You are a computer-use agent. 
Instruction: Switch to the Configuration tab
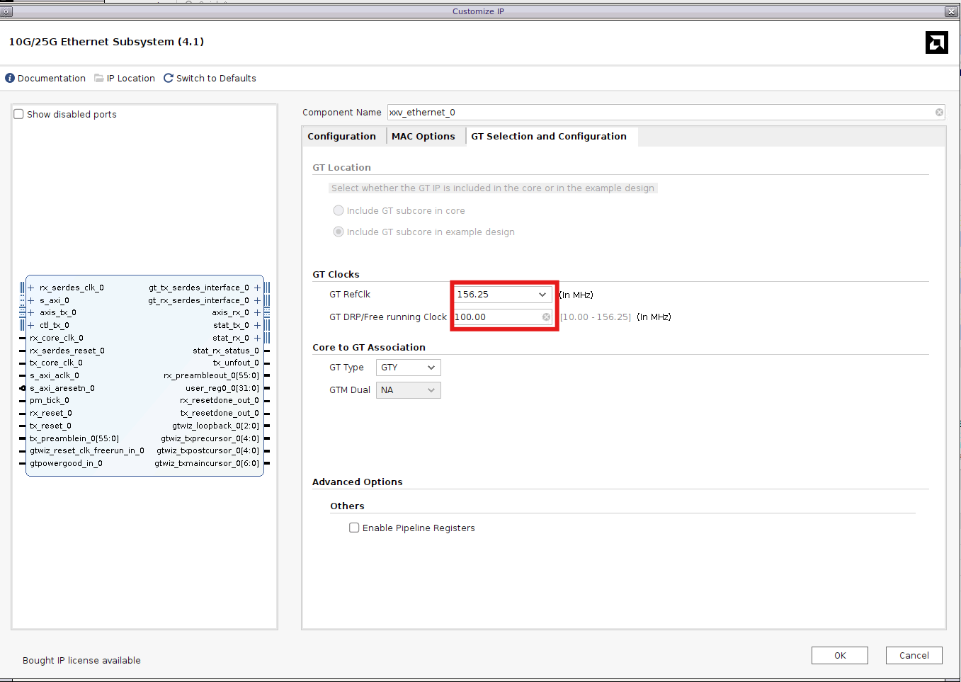pos(341,137)
